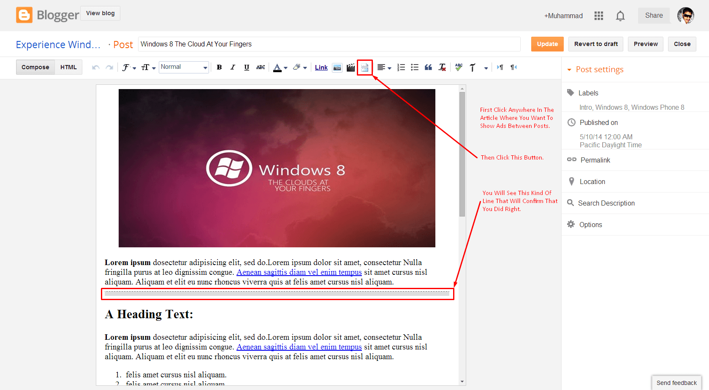Click the +Muhammad link

(563, 16)
